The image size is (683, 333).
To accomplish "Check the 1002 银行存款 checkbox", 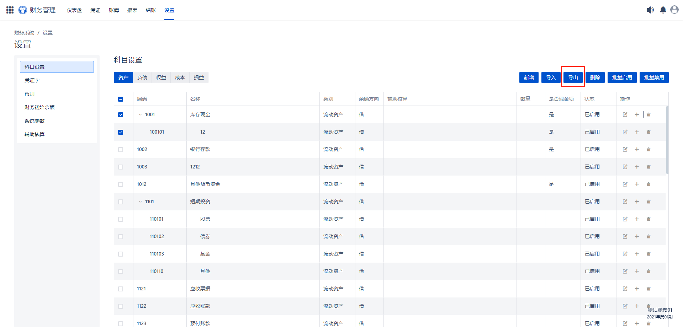I will (x=121, y=150).
